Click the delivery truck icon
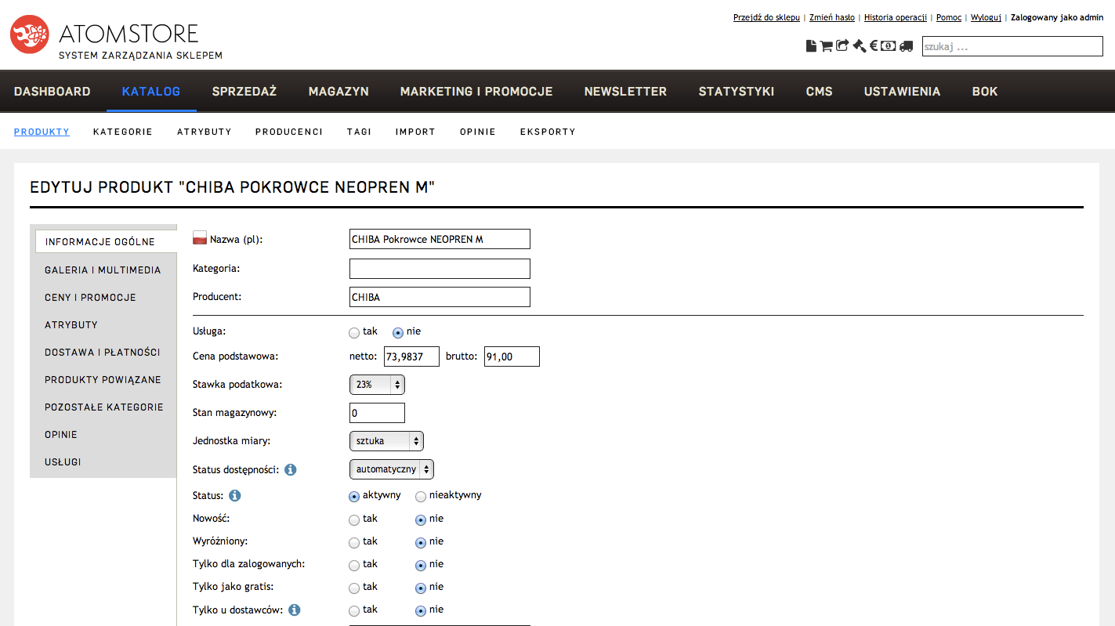Screen dimensions: 1115x626 [907, 46]
